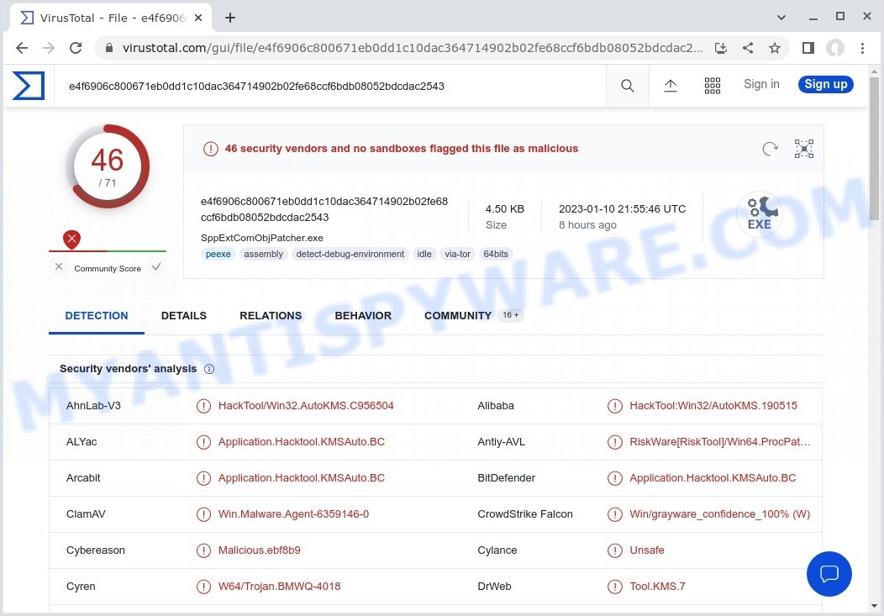Click the Win.Malware.Agent-6359146-0 result
This screenshot has height=616, width=884.
293,514
